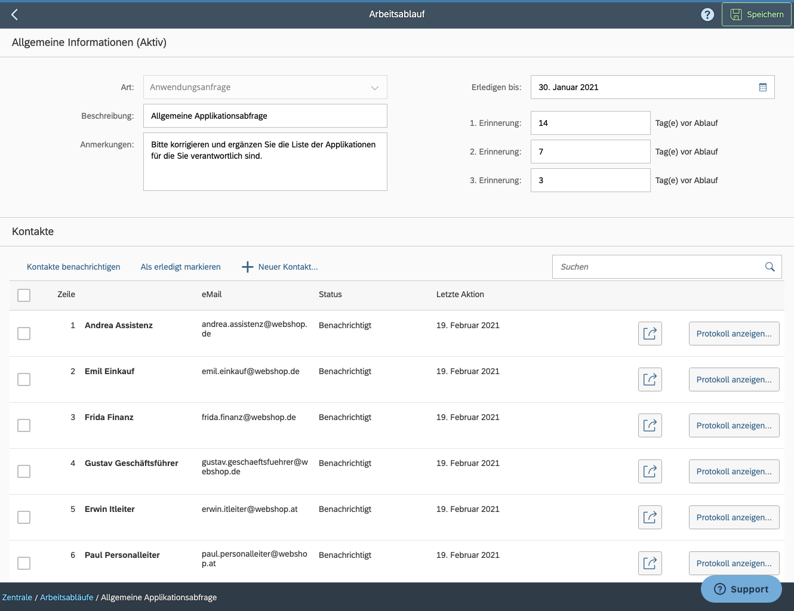
Task: Select the checkbox for Frida Finanz
Action: [24, 425]
